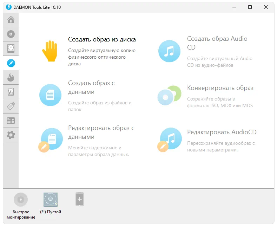This screenshot has width=277, height=227.
Task: Open 'Создать образ из диска'
Action: coord(102,39)
